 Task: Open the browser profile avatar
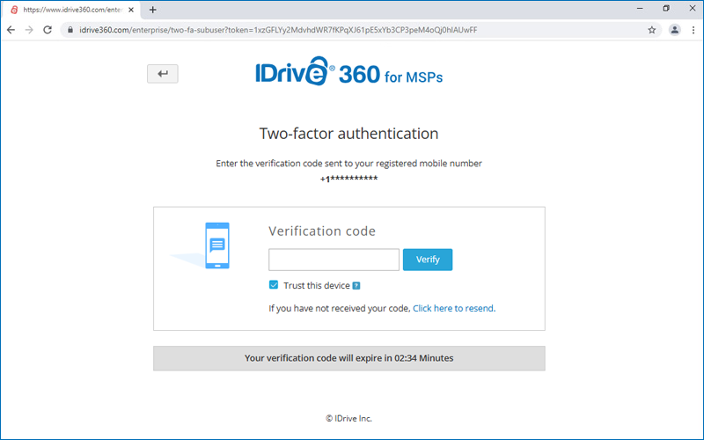pyautogui.click(x=674, y=30)
